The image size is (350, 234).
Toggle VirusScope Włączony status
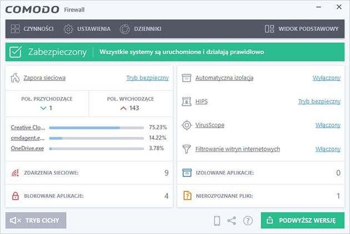[328, 125]
